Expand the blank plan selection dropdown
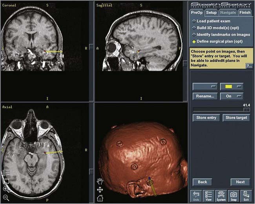255x204 pixels. 205,86
